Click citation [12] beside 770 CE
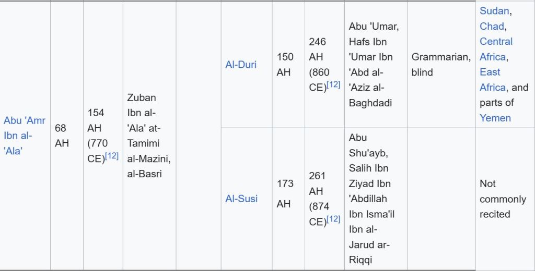This screenshot has width=535, height=271. [x=111, y=156]
